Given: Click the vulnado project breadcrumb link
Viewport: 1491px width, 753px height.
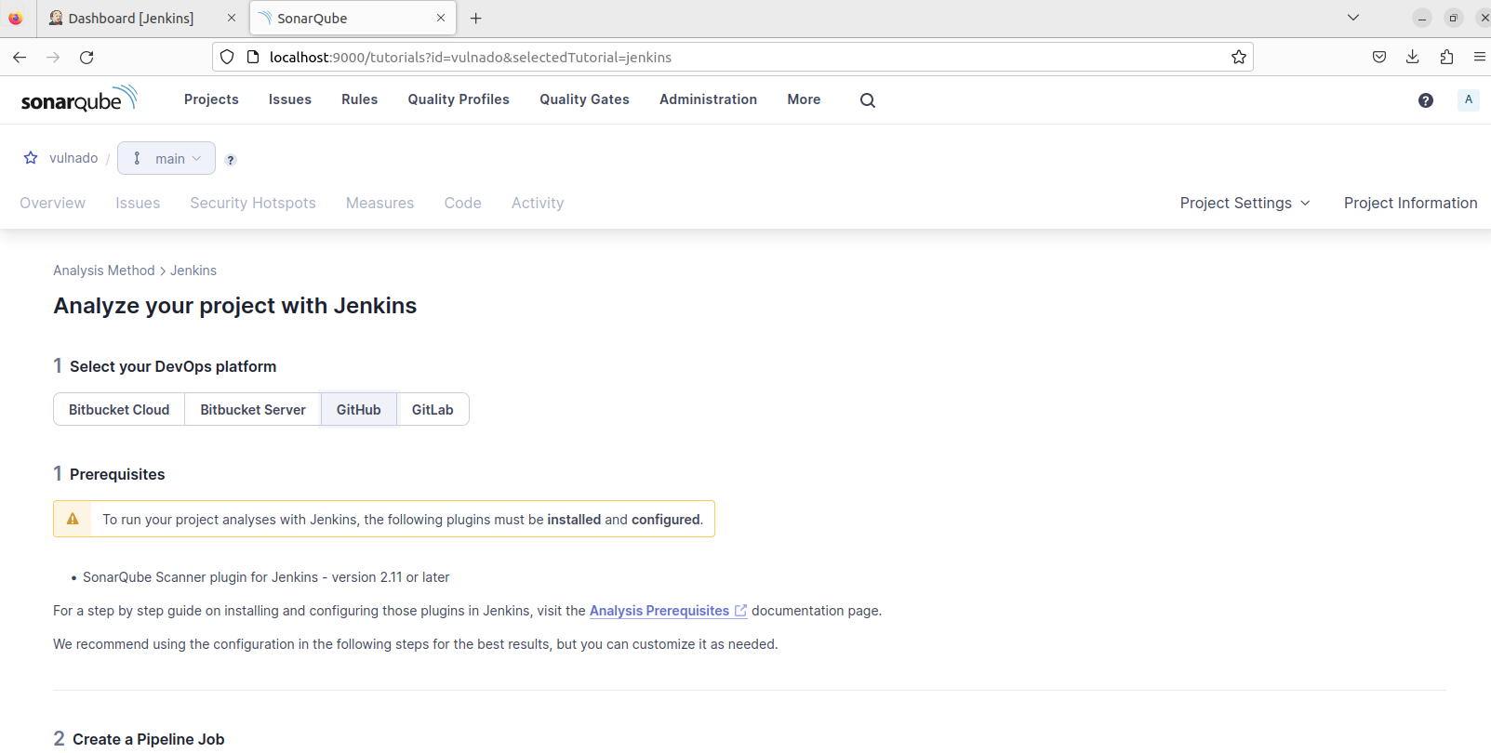Looking at the screenshot, I should 73,158.
